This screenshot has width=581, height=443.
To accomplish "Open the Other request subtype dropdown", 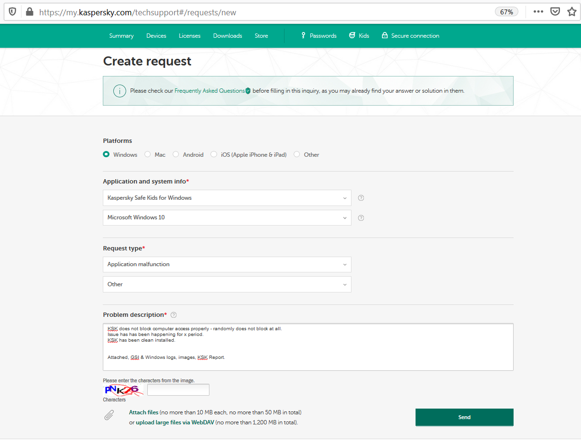I will 227,284.
